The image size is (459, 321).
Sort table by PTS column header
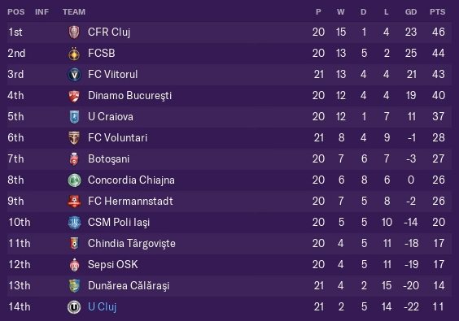tap(437, 12)
